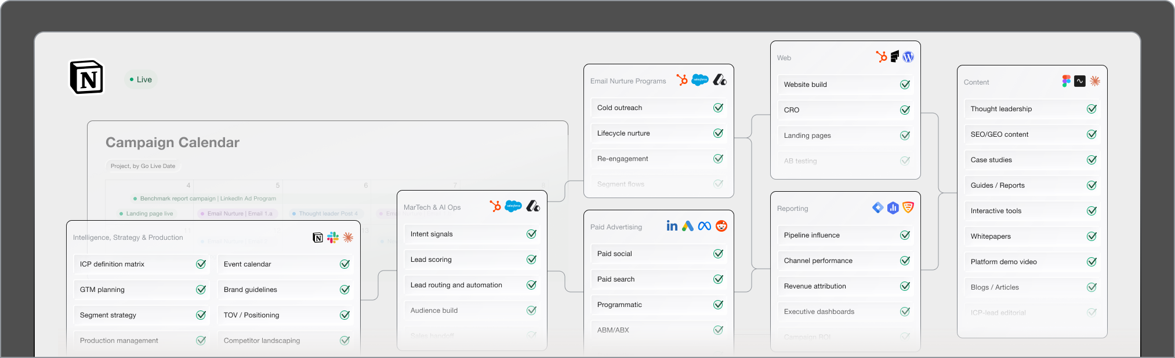This screenshot has height=358, width=1175.
Task: Select the Guides / Reports row
Action: (x=1032, y=185)
